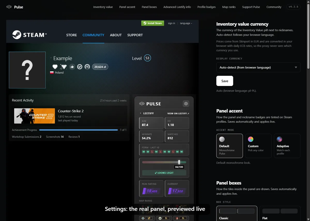Open Community nav link in Pulse header

(x=274, y=7)
